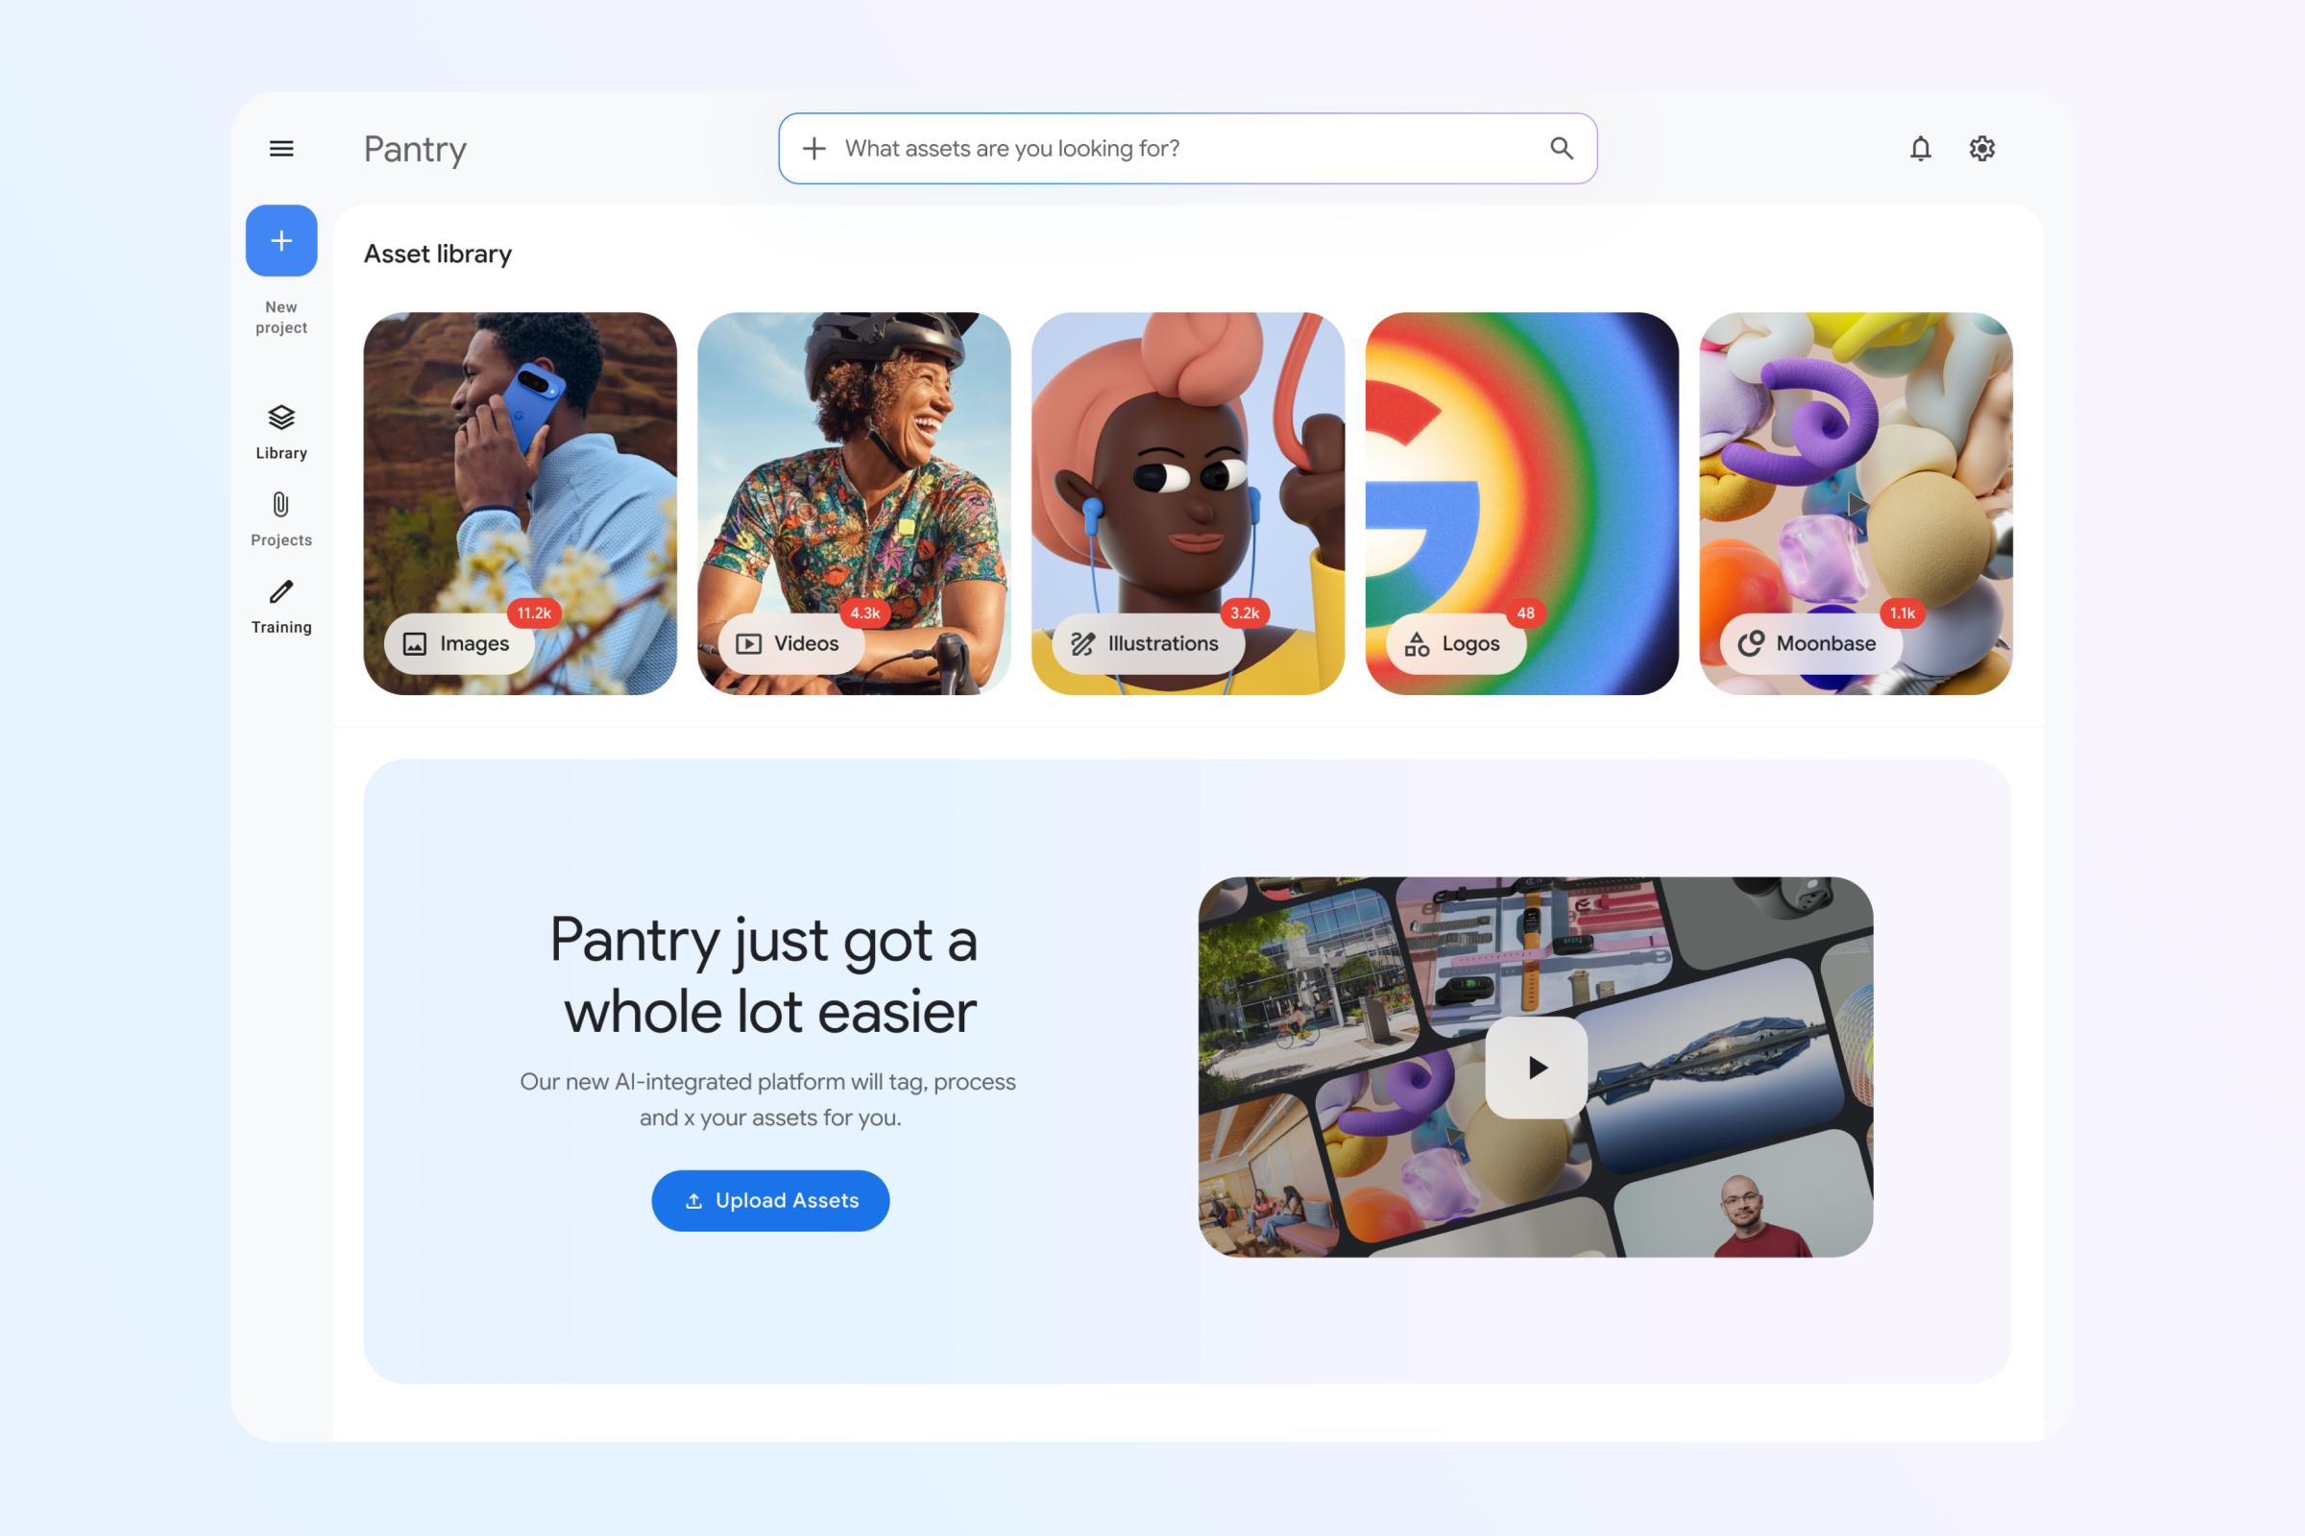The image size is (2305, 1536).
Task: Play the promo video
Action: point(1537,1068)
